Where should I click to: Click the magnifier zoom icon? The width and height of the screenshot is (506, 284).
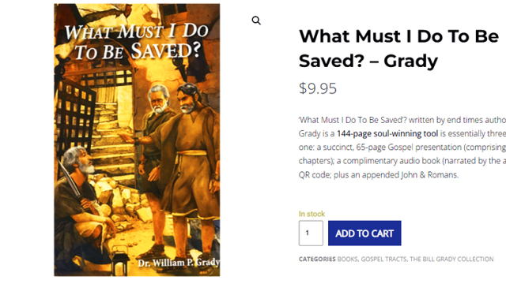[x=256, y=21]
